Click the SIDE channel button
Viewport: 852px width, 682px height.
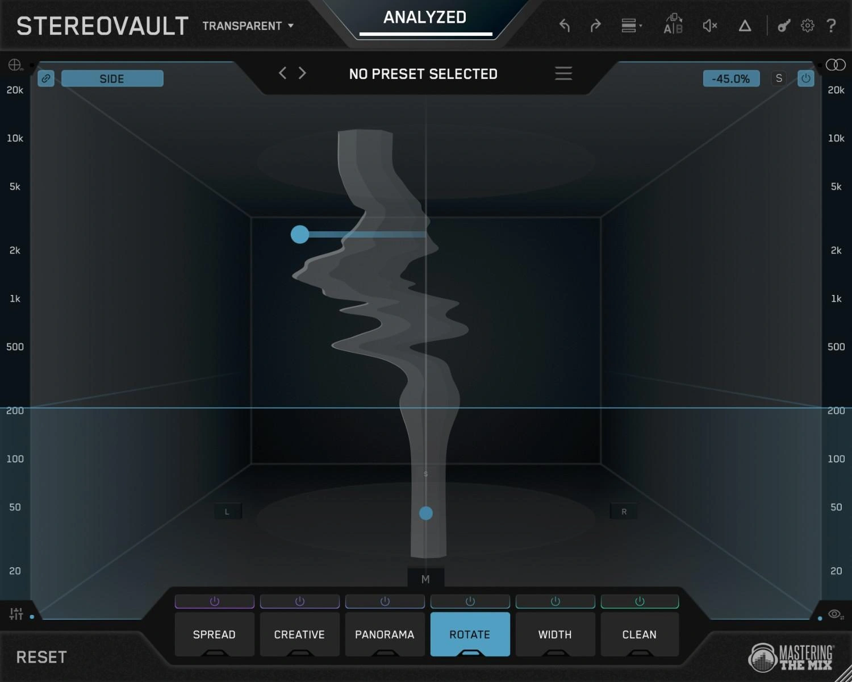coord(112,78)
